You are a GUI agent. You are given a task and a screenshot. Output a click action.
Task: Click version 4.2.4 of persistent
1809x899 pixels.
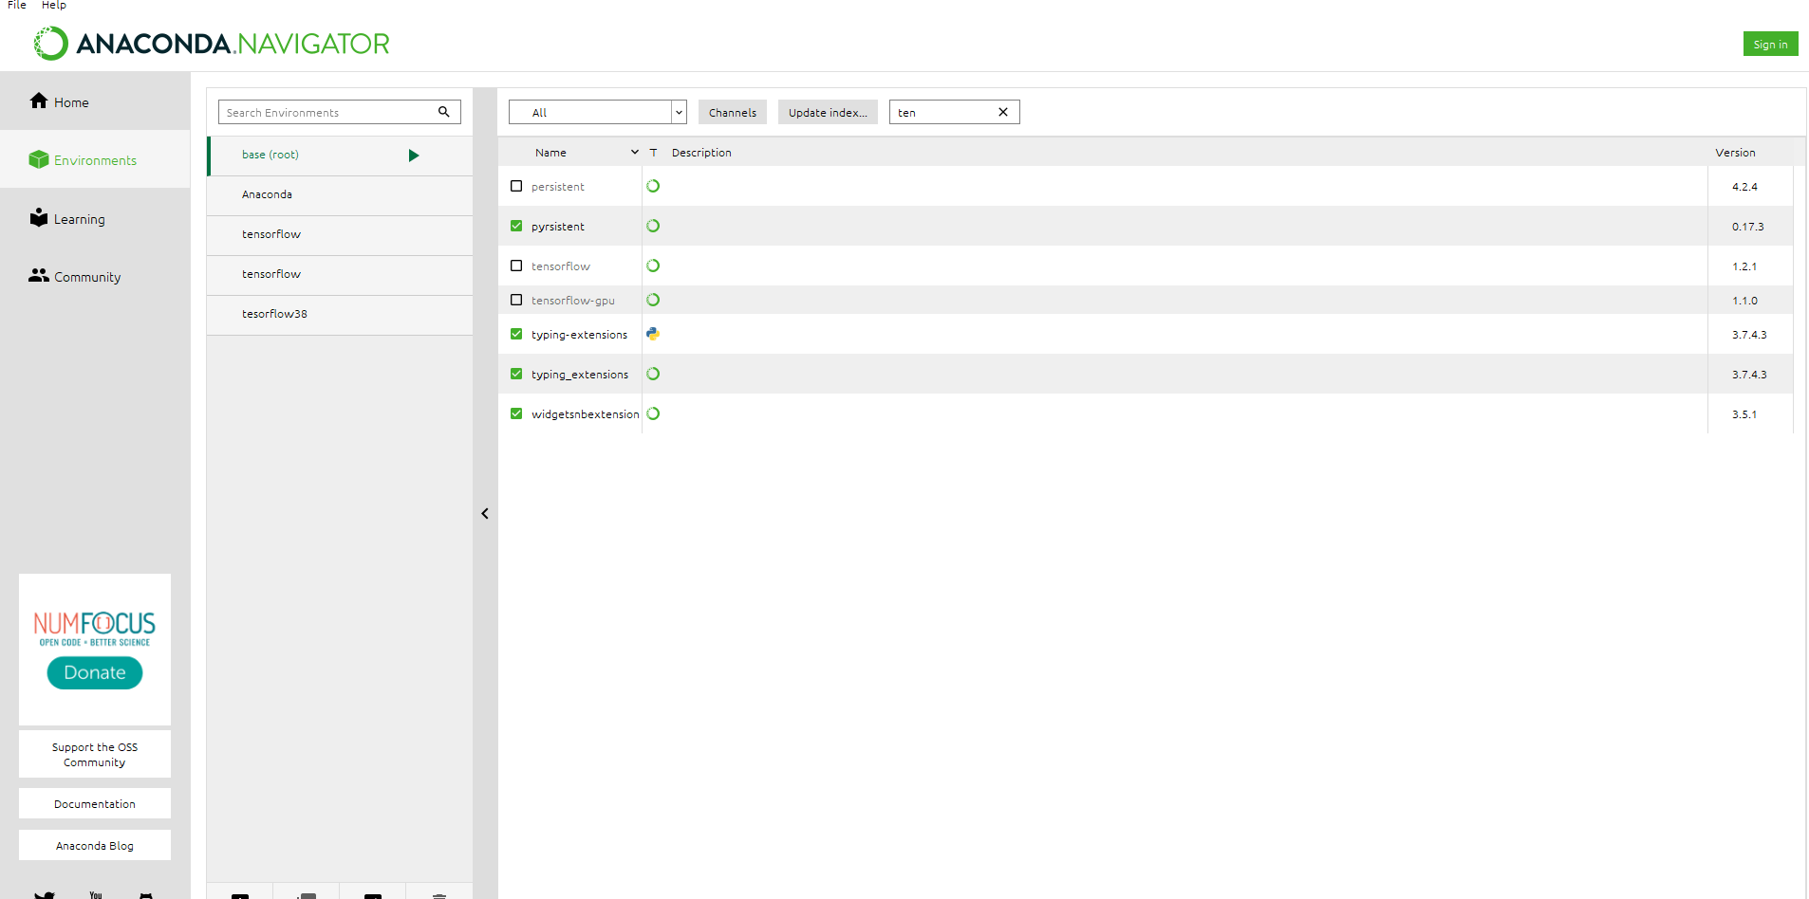1744,187
